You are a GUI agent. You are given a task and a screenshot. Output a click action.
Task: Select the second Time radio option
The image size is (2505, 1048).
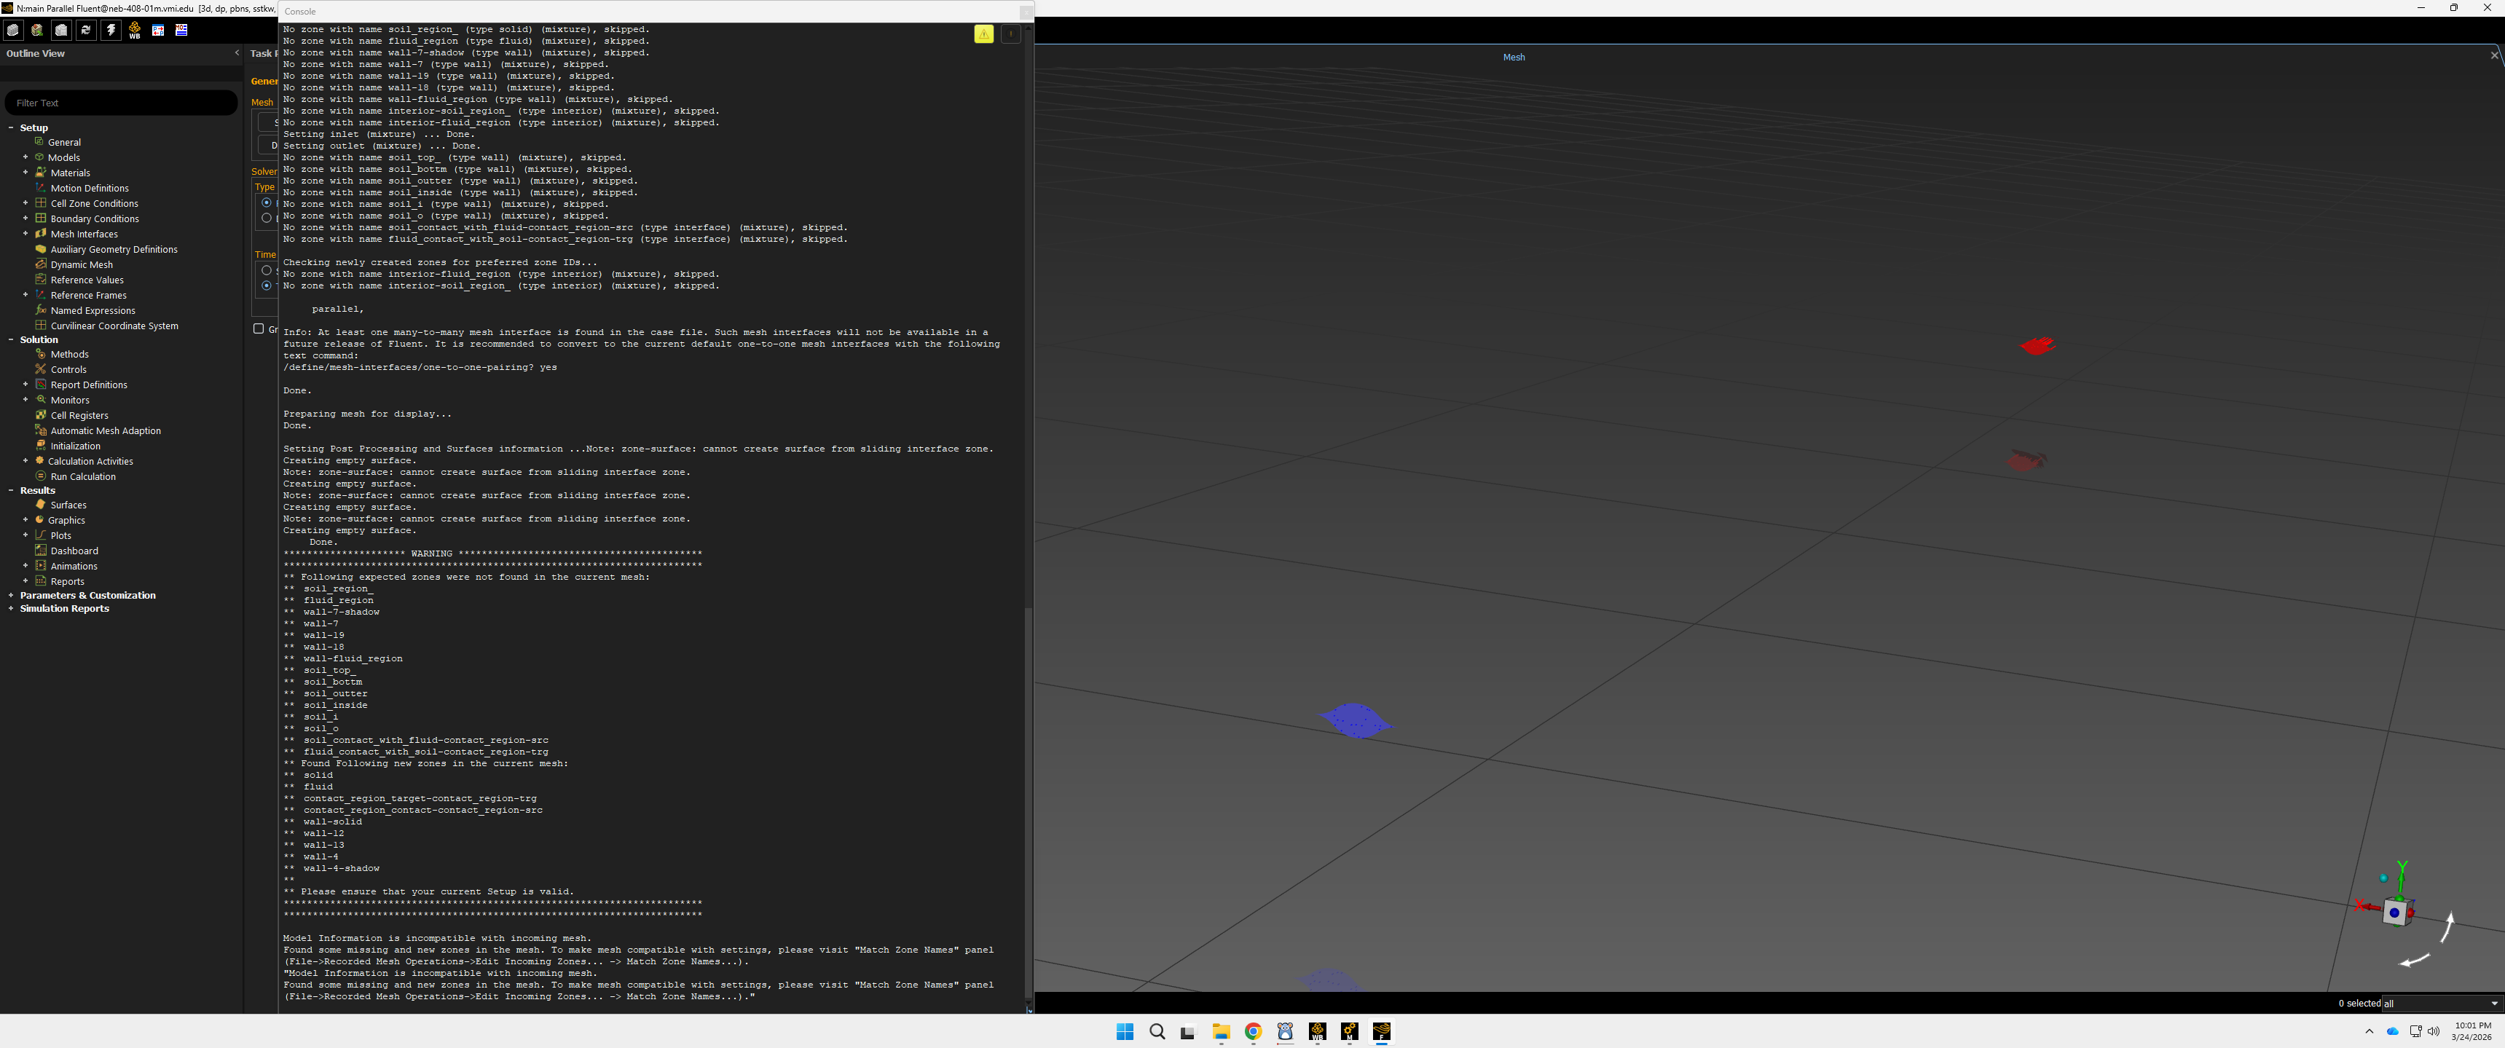click(x=267, y=285)
